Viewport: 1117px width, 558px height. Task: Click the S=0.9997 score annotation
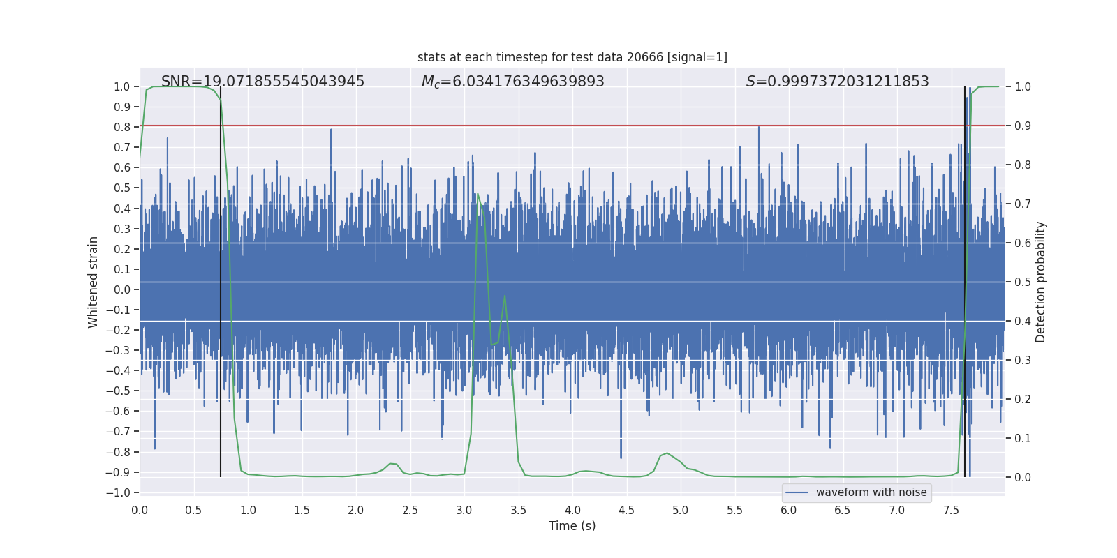[837, 82]
